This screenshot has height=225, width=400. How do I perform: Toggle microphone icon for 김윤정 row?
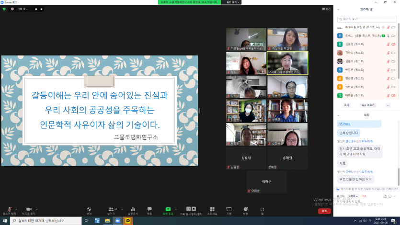[388, 45]
